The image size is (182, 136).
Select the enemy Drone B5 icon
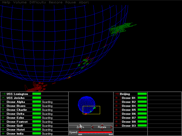[117, 110]
